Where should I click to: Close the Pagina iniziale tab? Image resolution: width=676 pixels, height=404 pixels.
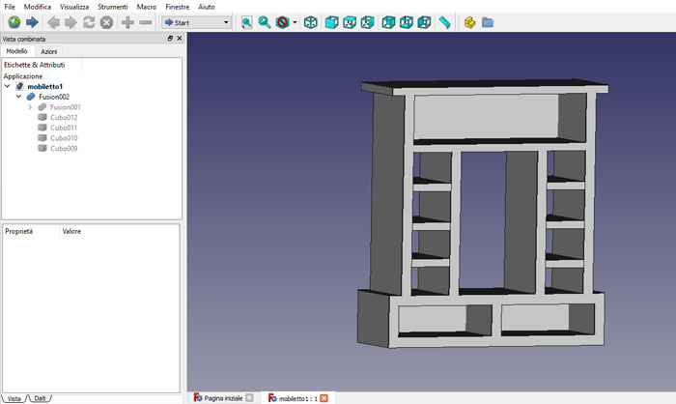tap(249, 398)
